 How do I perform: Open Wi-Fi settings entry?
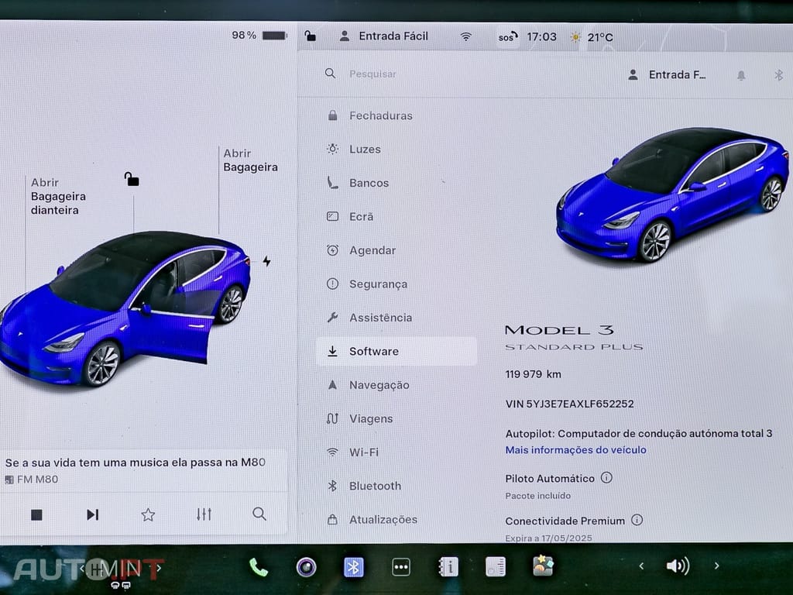click(364, 452)
